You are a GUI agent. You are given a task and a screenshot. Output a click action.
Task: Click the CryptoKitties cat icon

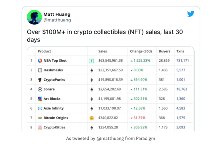(40, 127)
